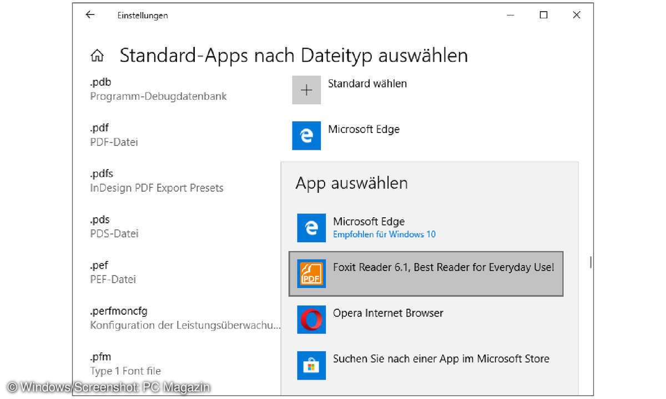Close the Einstellungen window

[x=577, y=16]
